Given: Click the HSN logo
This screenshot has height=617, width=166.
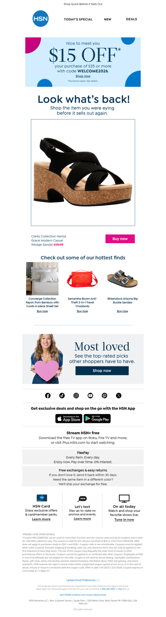Looking at the screenshot, I should pos(41,19).
